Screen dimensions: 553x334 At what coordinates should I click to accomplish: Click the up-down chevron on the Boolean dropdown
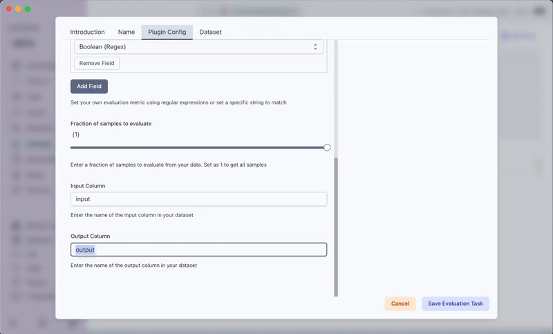click(315, 47)
